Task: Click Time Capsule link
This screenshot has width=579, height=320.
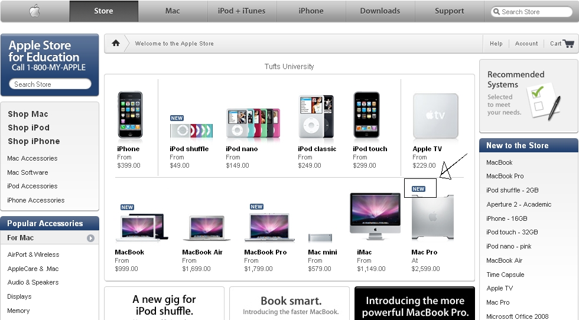Action: [505, 275]
